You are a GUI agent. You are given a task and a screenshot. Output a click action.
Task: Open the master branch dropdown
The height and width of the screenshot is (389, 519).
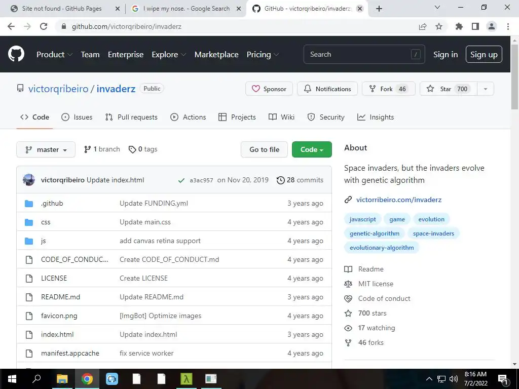(x=46, y=149)
